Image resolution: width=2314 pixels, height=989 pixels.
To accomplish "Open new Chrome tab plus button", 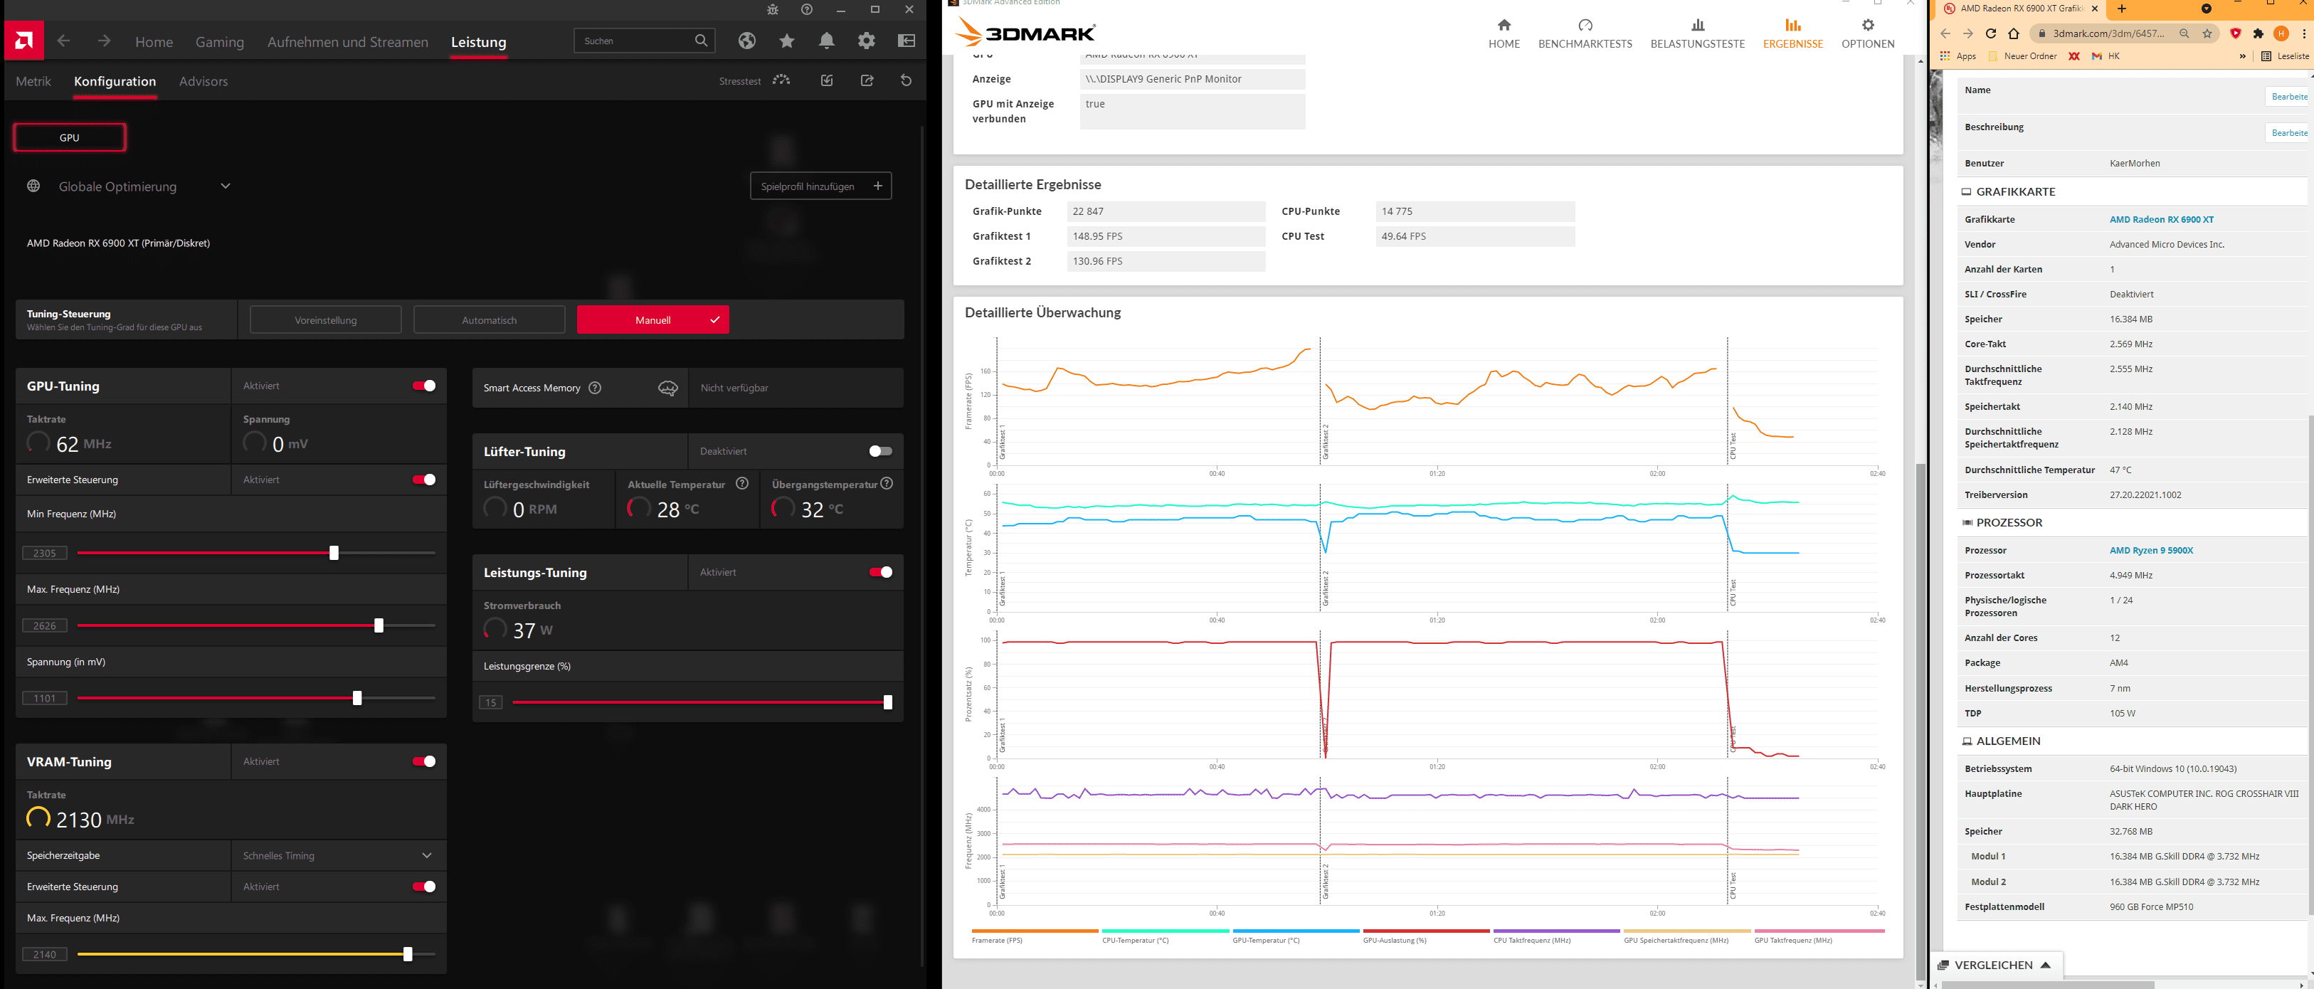I will [2122, 9].
